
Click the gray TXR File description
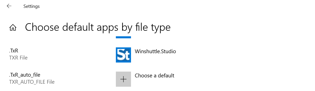pos(18,58)
